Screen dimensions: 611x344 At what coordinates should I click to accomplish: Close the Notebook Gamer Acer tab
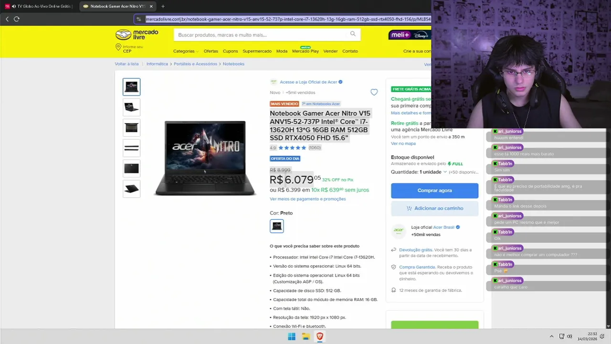click(151, 6)
